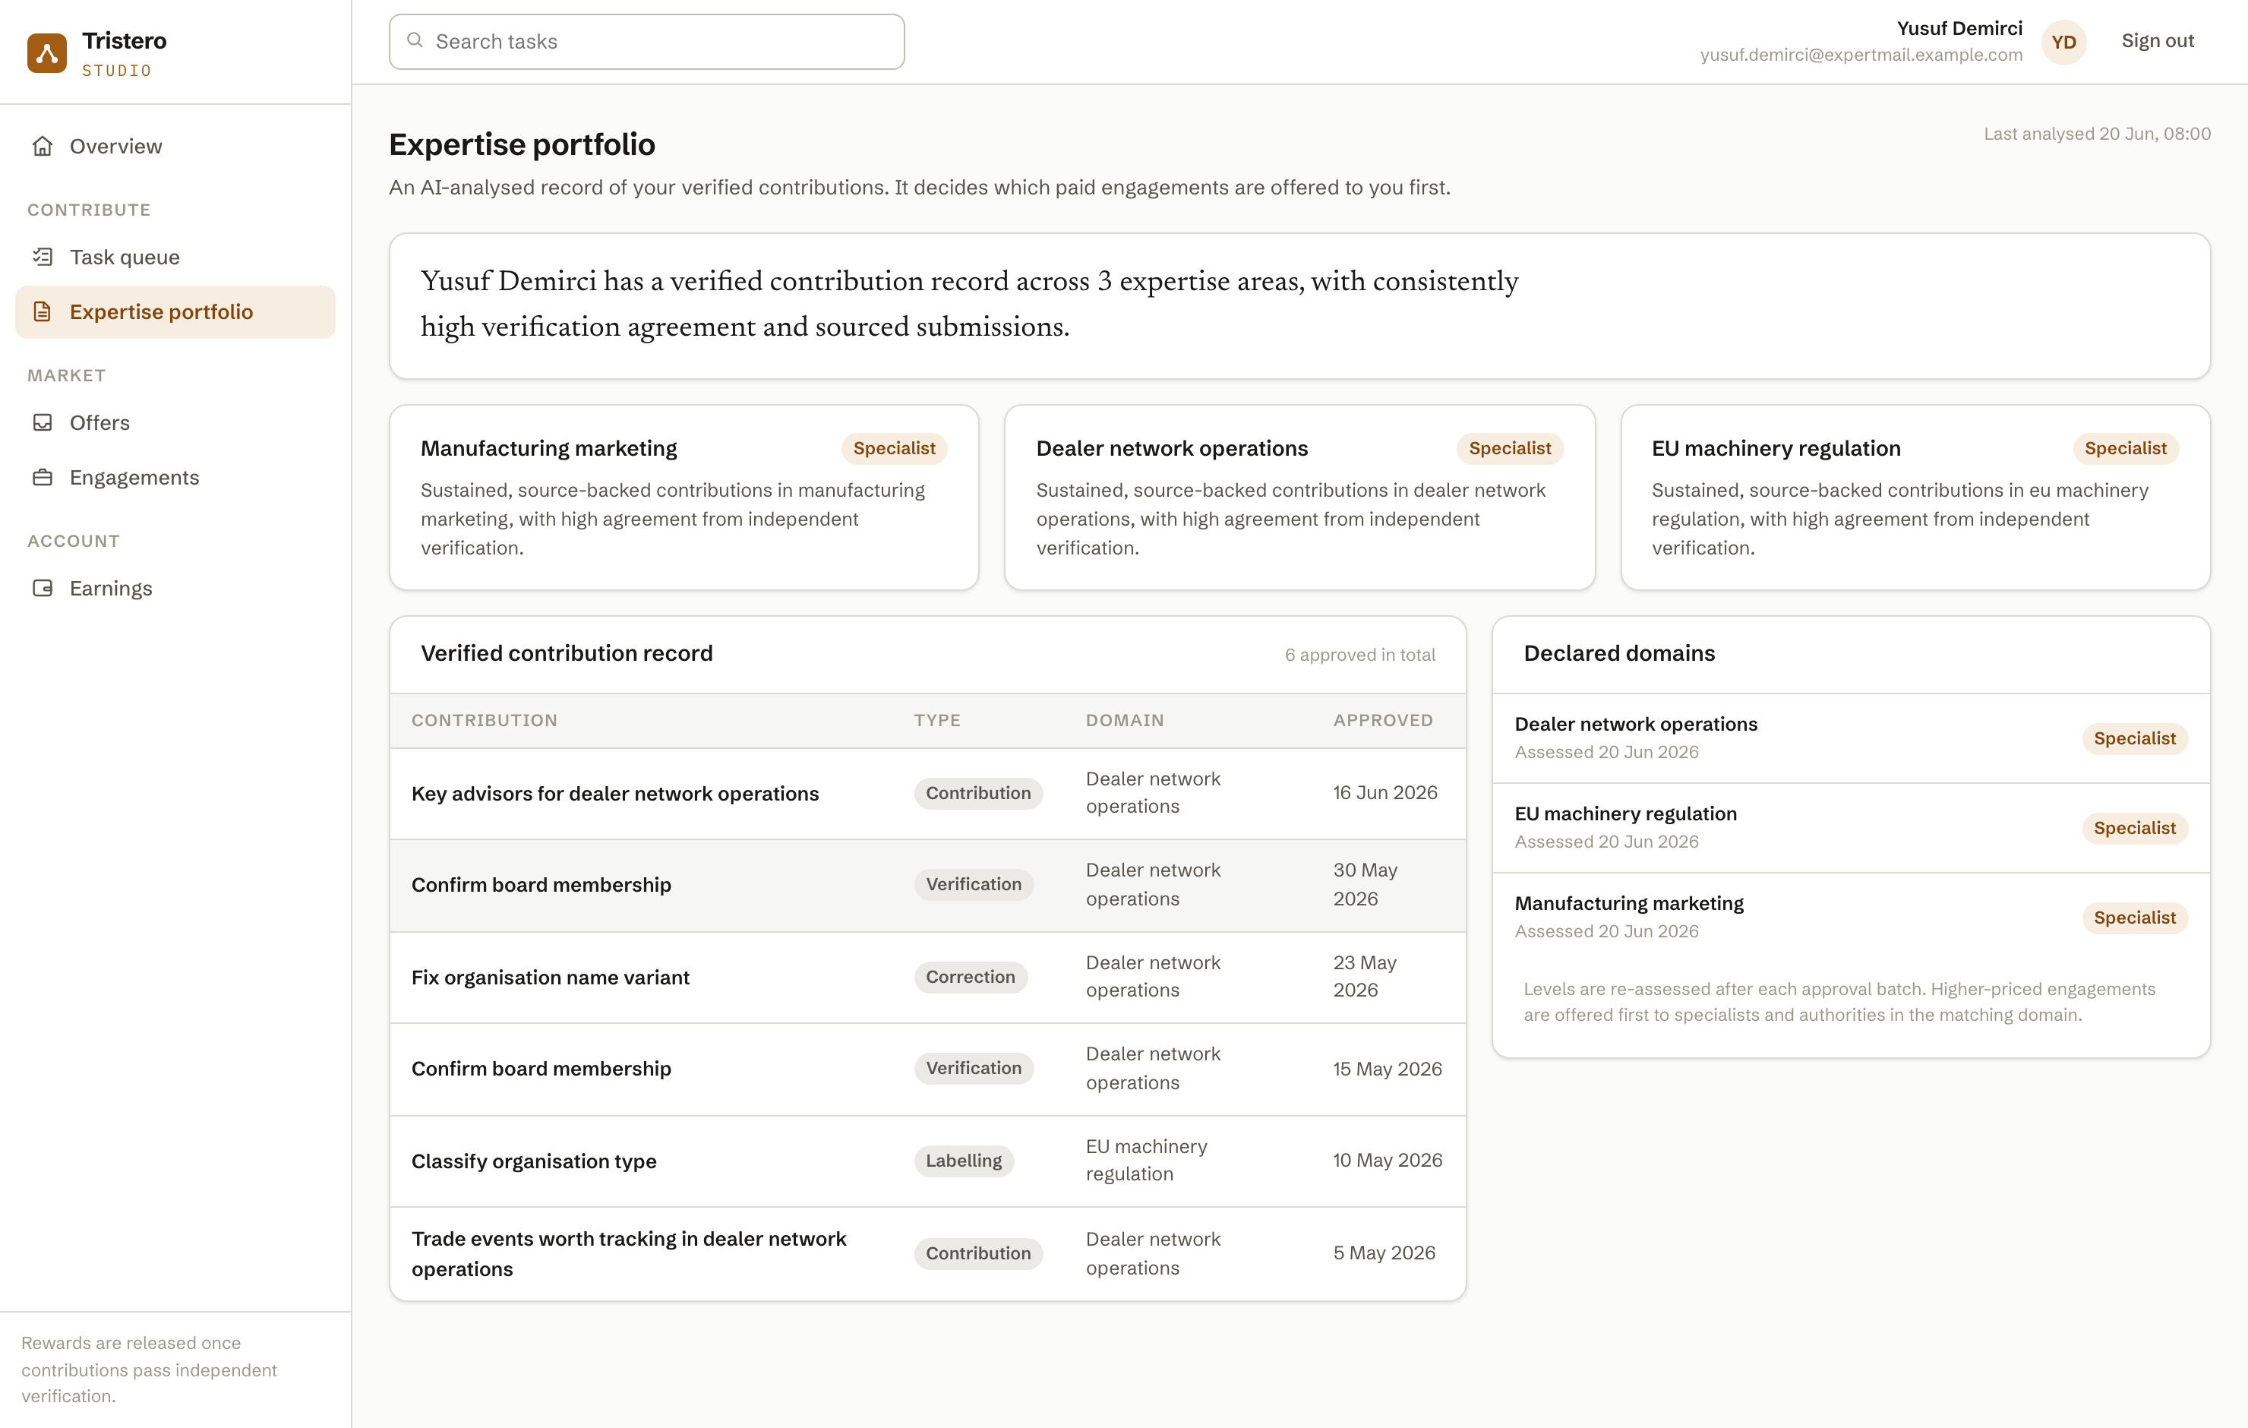Click Specialist badge on EU machinery regulation card
Viewport: 2248px width, 1428px height.
[2125, 448]
